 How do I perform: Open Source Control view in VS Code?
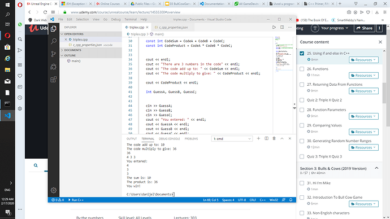tap(54, 54)
